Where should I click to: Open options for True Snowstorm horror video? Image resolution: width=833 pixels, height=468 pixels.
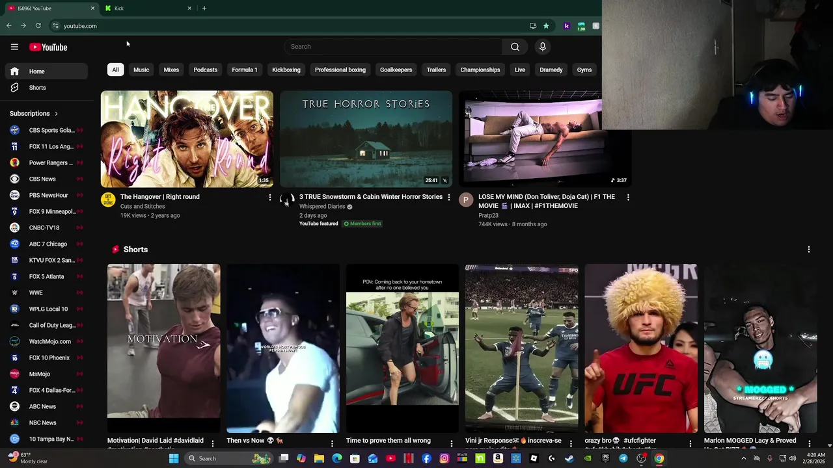tap(448, 197)
